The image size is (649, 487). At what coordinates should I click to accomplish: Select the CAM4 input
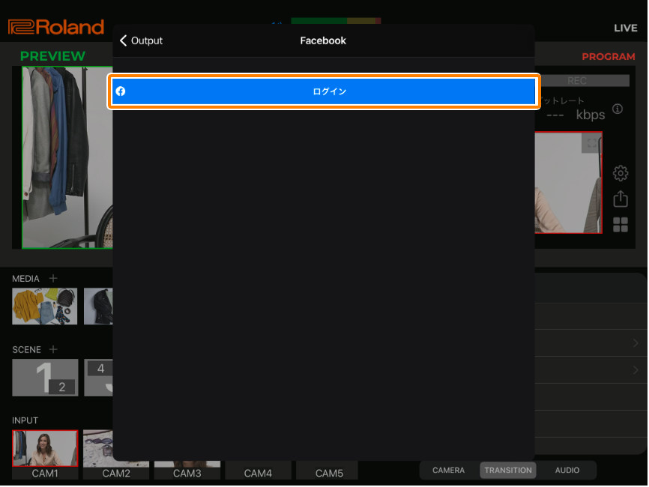coord(258,471)
